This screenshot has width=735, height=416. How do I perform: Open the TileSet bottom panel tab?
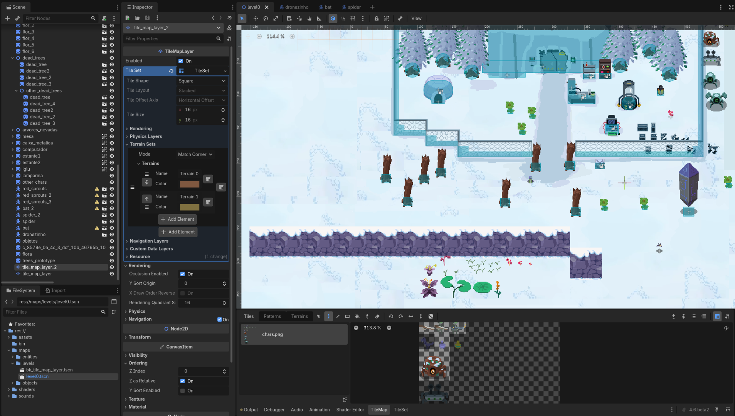pos(401,410)
